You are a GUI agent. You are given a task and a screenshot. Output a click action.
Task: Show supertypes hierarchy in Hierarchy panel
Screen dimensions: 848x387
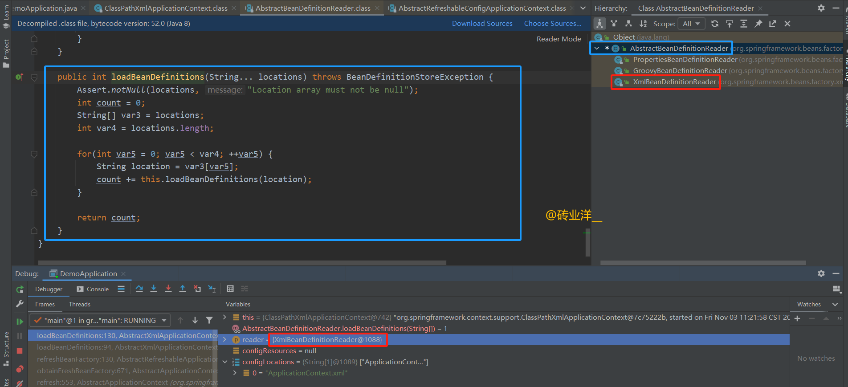[614, 24]
